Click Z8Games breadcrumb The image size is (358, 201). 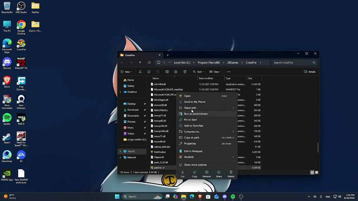coord(233,63)
